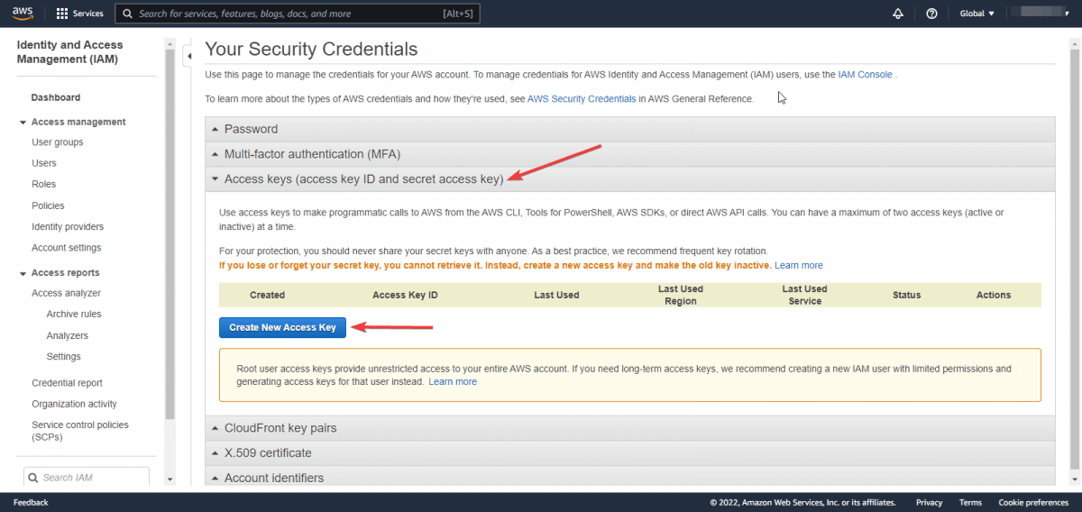Open Organization activity
This screenshot has height=512, width=1082.
coord(74,404)
